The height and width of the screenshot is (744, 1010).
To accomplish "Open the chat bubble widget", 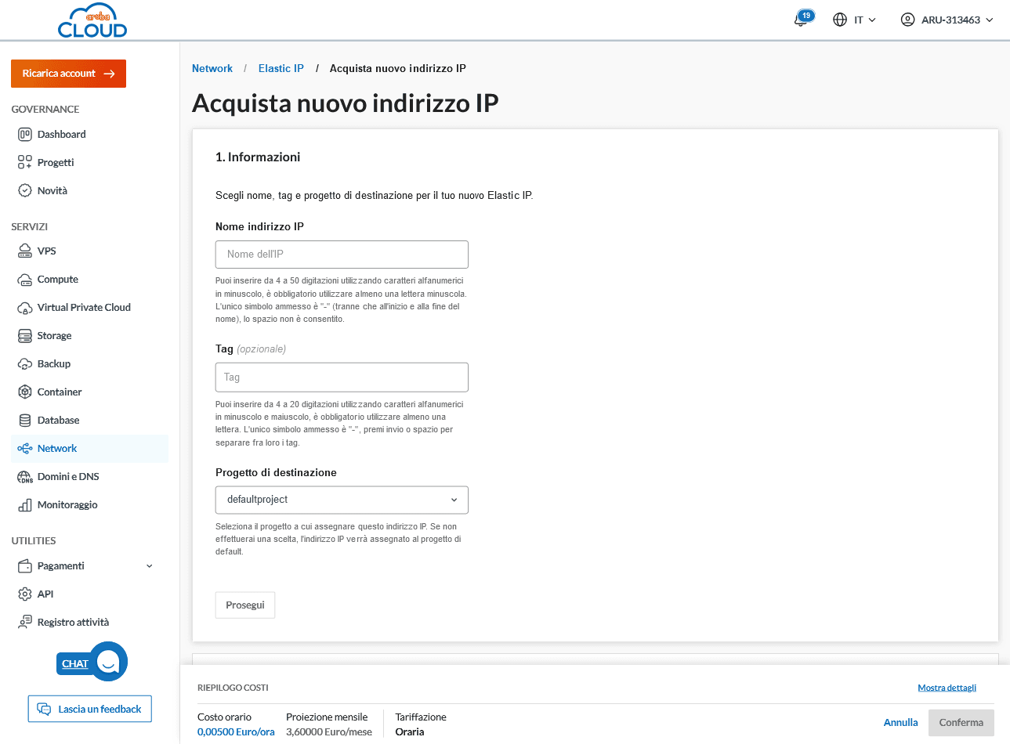I will (x=108, y=662).
